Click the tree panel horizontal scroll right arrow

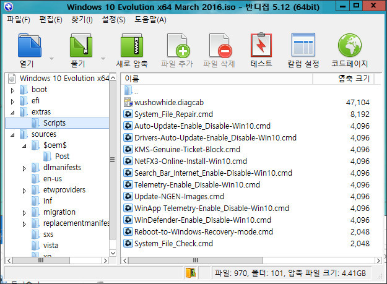point(105,260)
